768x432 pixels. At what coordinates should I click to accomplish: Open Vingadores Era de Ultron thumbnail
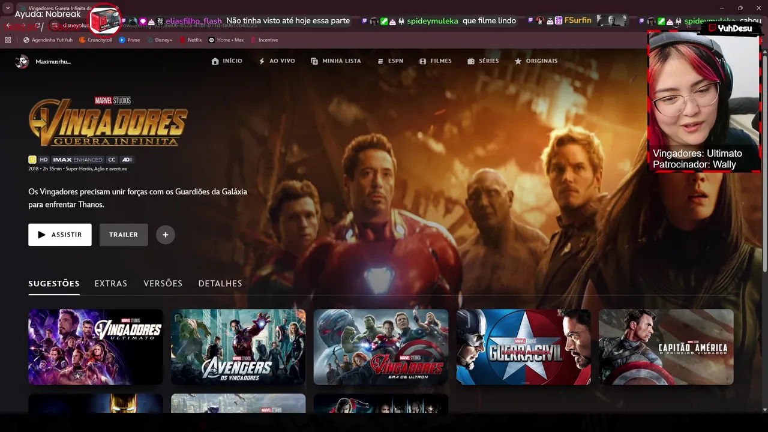click(381, 347)
